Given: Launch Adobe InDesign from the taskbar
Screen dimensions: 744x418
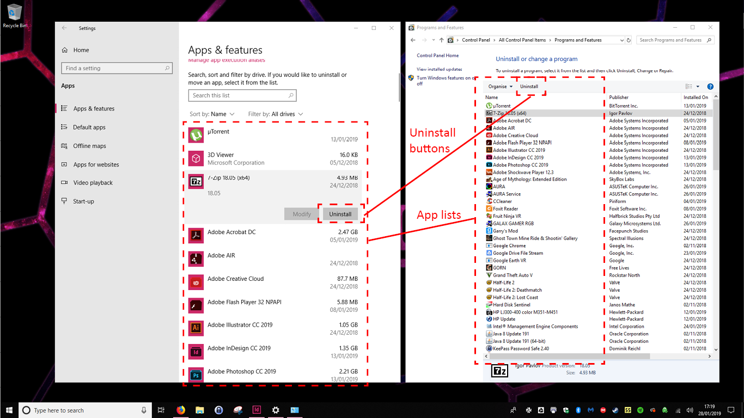Looking at the screenshot, I should pyautogui.click(x=257, y=410).
